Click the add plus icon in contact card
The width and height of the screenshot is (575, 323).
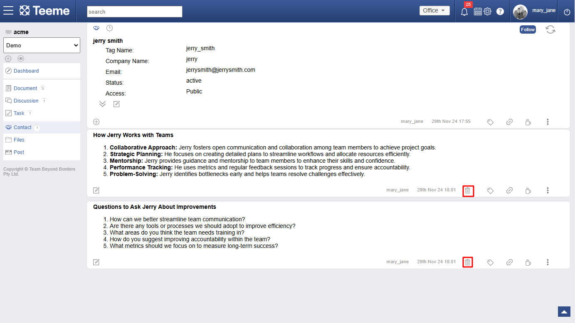96,122
